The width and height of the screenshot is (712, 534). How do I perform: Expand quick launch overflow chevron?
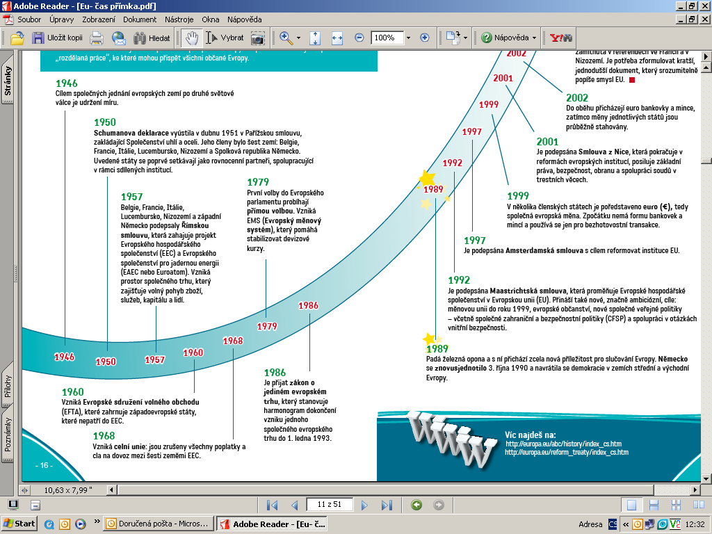tap(97, 521)
